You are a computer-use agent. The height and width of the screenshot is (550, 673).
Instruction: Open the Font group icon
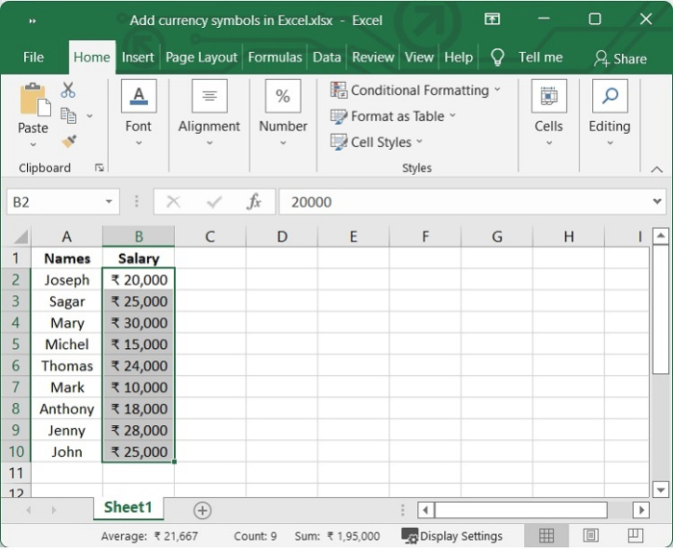click(138, 97)
